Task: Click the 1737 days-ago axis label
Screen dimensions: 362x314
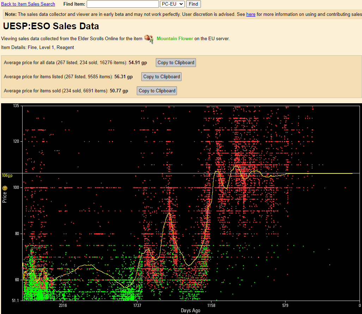Action: [137, 306]
